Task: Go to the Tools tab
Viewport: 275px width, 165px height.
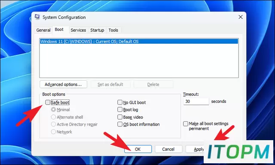Action: (x=113, y=30)
